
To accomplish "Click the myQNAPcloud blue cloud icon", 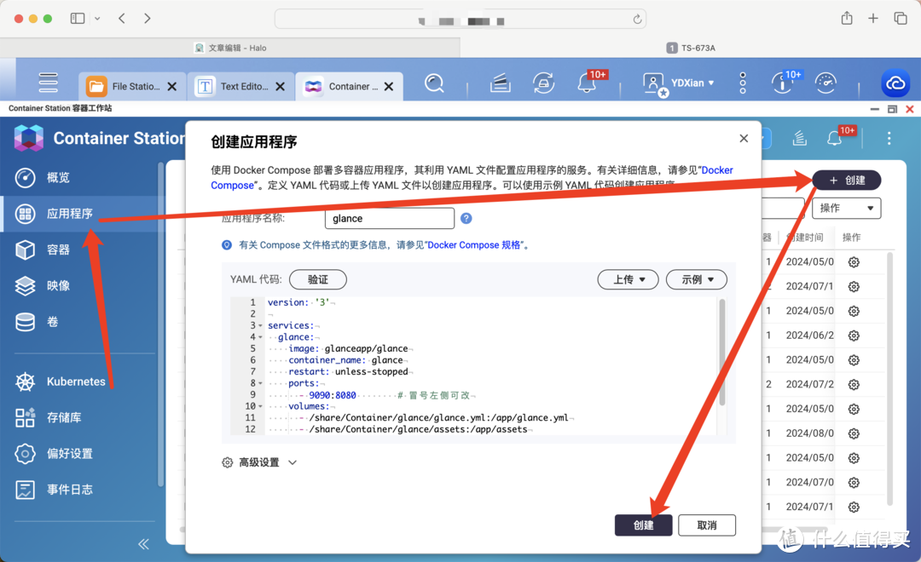I will click(x=895, y=83).
